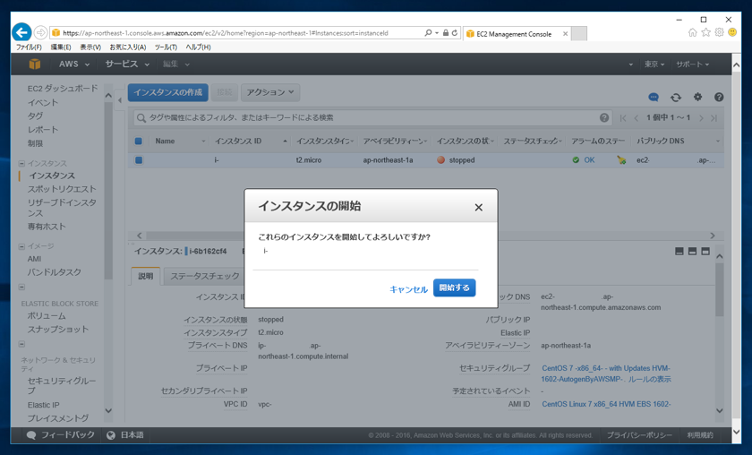This screenshot has height=455, width=752.
Task: Click the filter help icon in search bar
Action: tap(604, 117)
